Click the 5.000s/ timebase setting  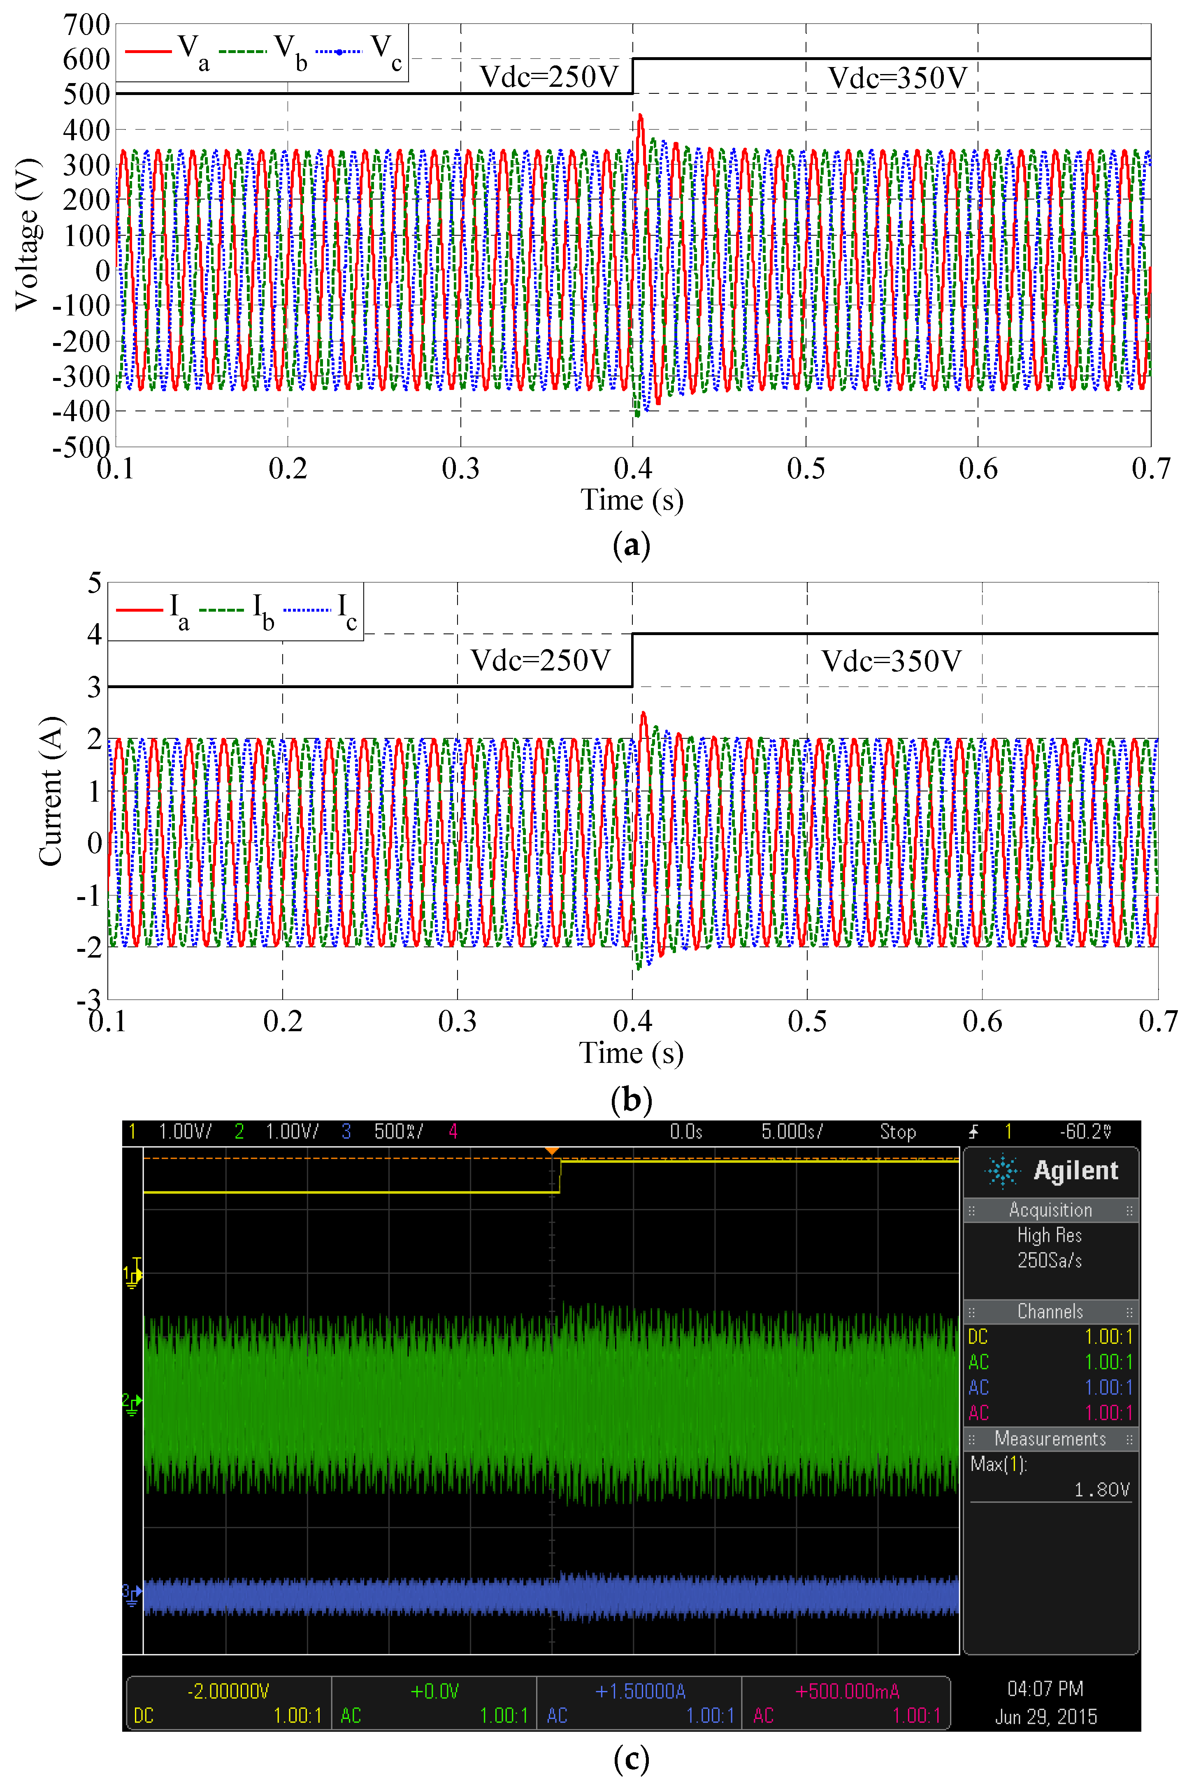[x=792, y=1131]
